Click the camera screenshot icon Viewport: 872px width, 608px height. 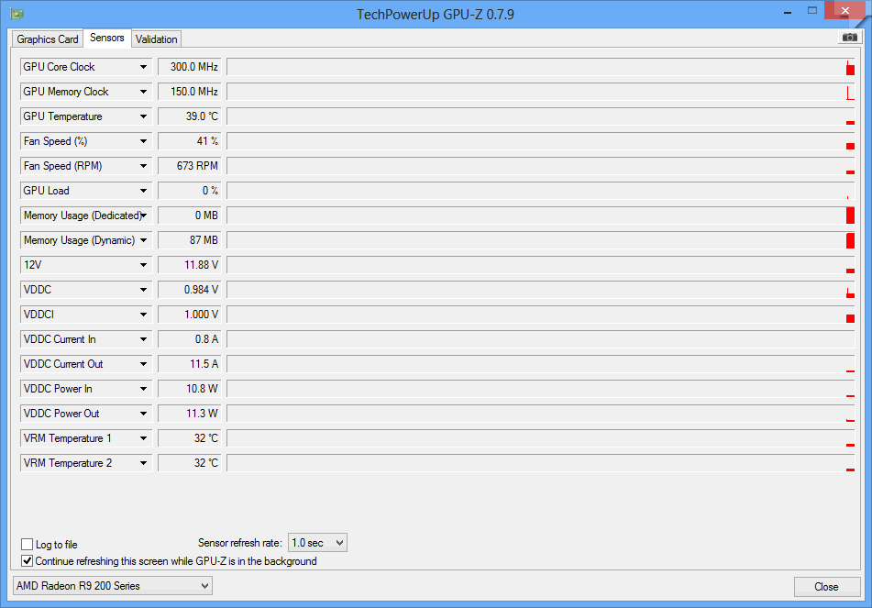(849, 38)
